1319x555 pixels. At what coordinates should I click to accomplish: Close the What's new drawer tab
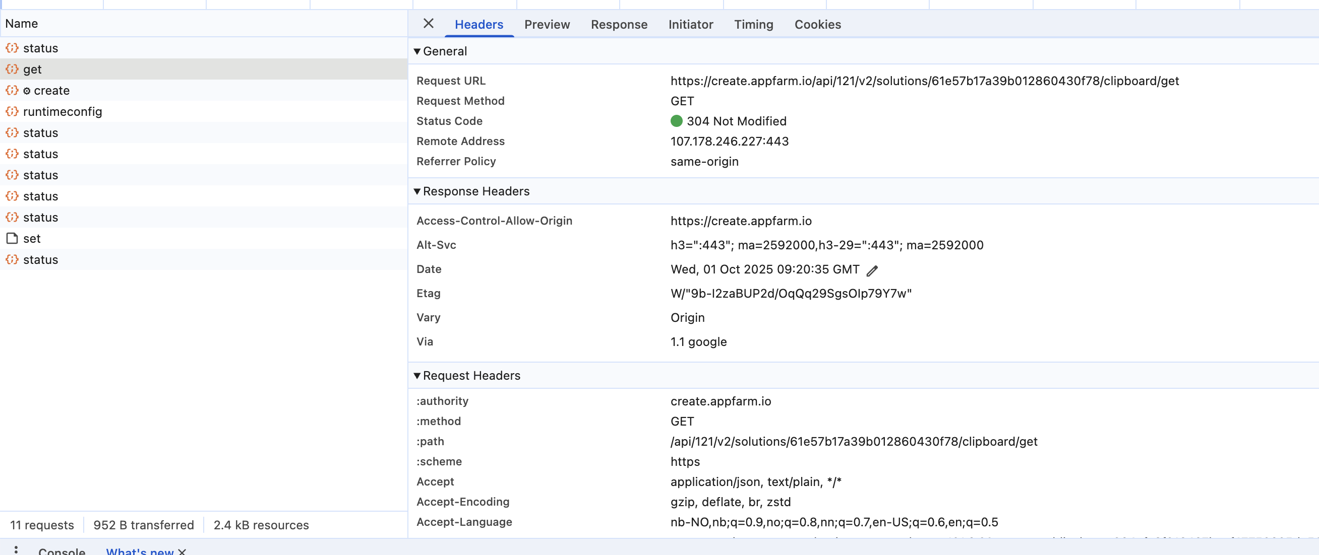pyautogui.click(x=183, y=551)
